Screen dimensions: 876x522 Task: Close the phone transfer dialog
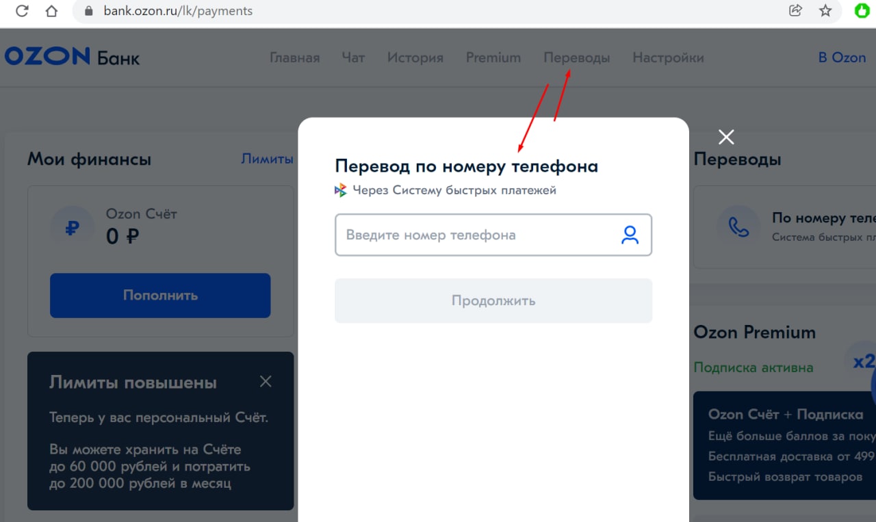[x=726, y=137]
